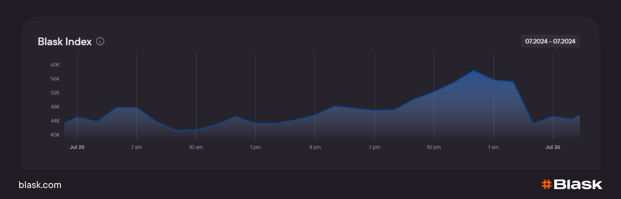The height and width of the screenshot is (199, 621).
Task: Click the highest peak on the chart line
Action: [x=473, y=70]
